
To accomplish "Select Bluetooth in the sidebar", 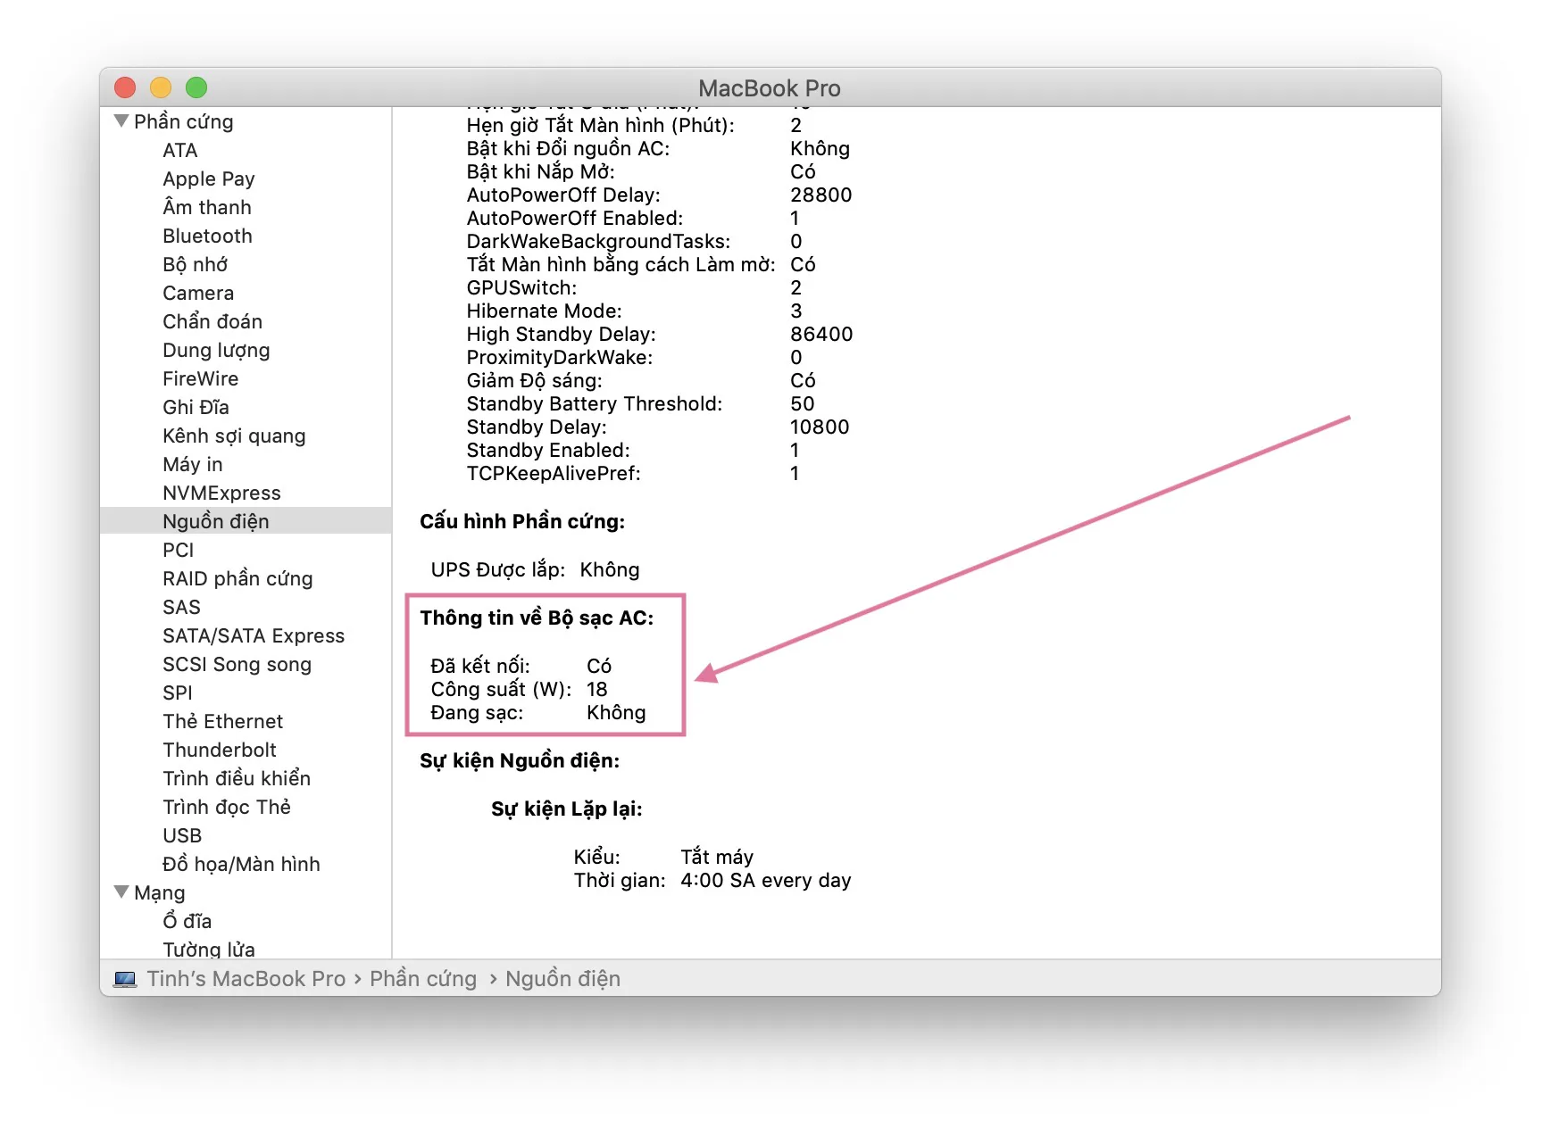I will (x=207, y=236).
